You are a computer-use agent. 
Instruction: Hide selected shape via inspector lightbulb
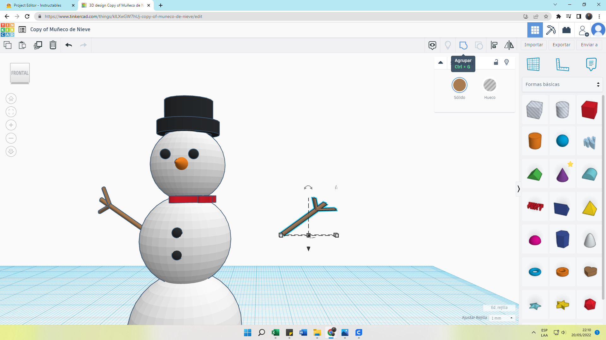(507, 62)
